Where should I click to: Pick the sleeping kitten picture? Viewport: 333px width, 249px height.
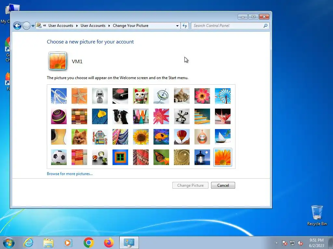click(182, 96)
